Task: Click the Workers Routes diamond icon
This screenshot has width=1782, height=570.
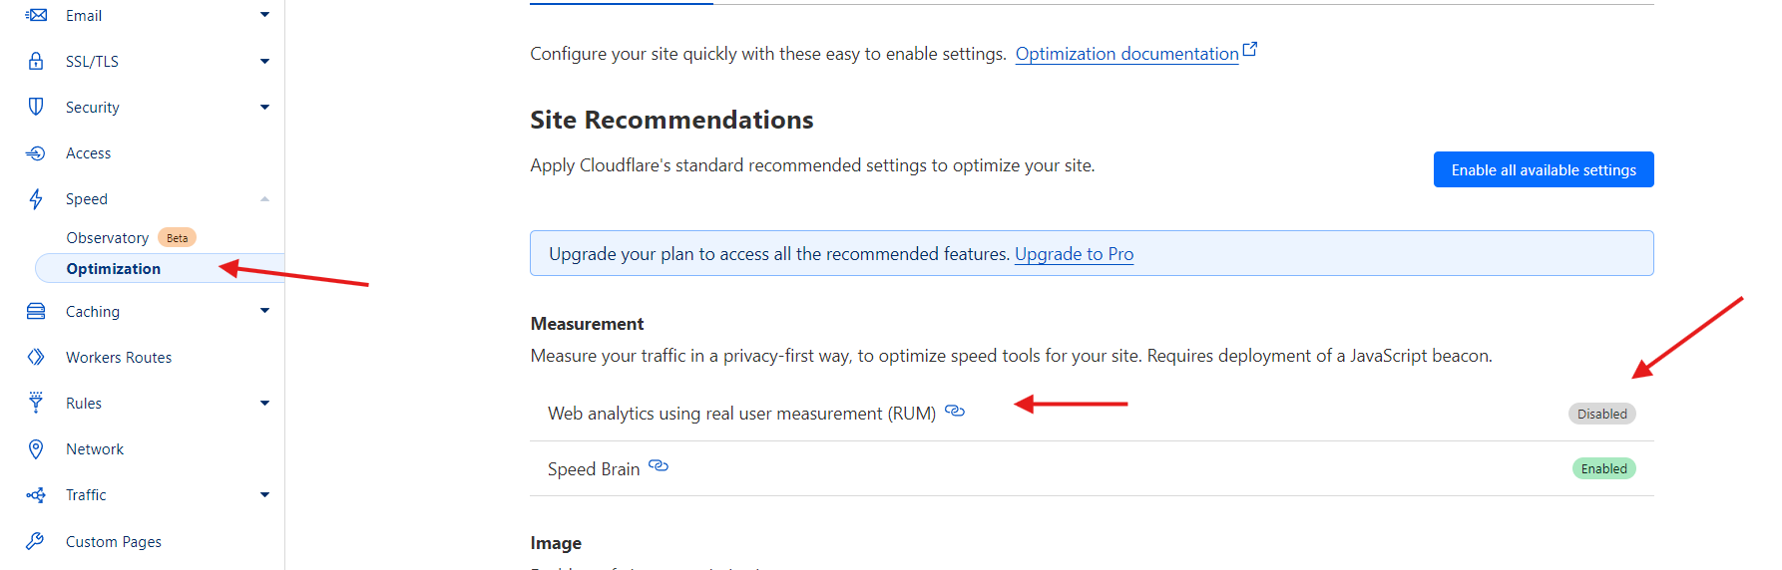Action: pos(36,357)
